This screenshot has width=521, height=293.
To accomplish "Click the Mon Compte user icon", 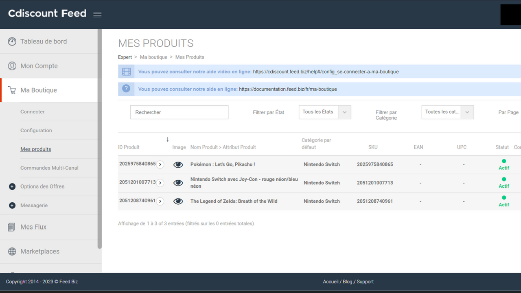I will coord(12,66).
